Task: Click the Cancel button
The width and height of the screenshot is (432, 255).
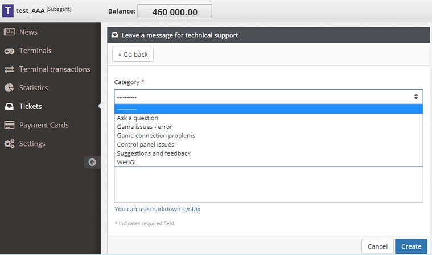Action: 377,246
